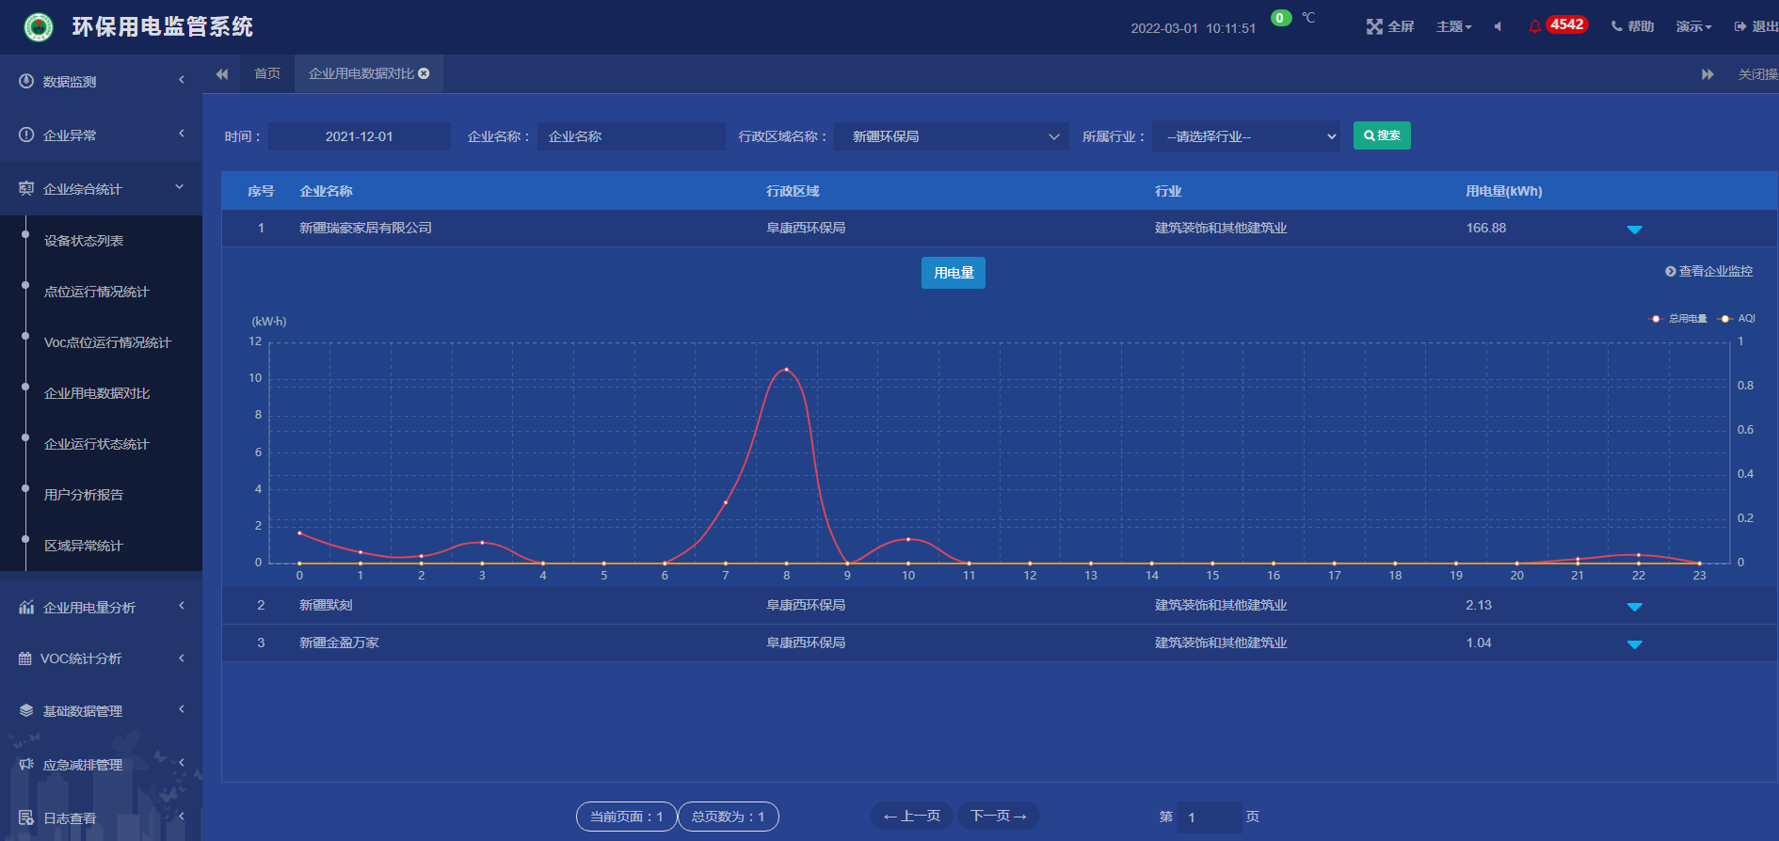This screenshot has height=841, width=1779.
Task: Open the 所属行业 dropdown
Action: click(x=1245, y=136)
